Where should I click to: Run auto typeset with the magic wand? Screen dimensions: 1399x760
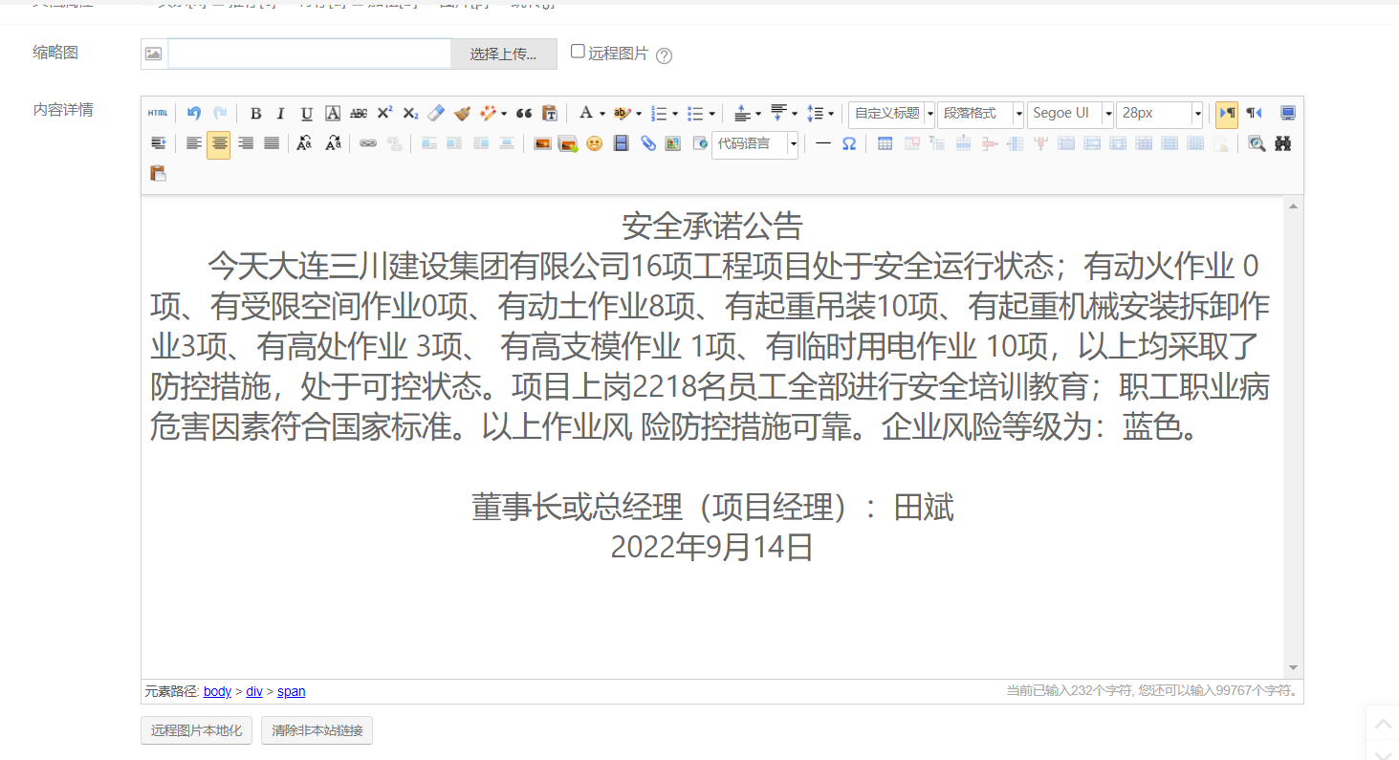coord(489,114)
